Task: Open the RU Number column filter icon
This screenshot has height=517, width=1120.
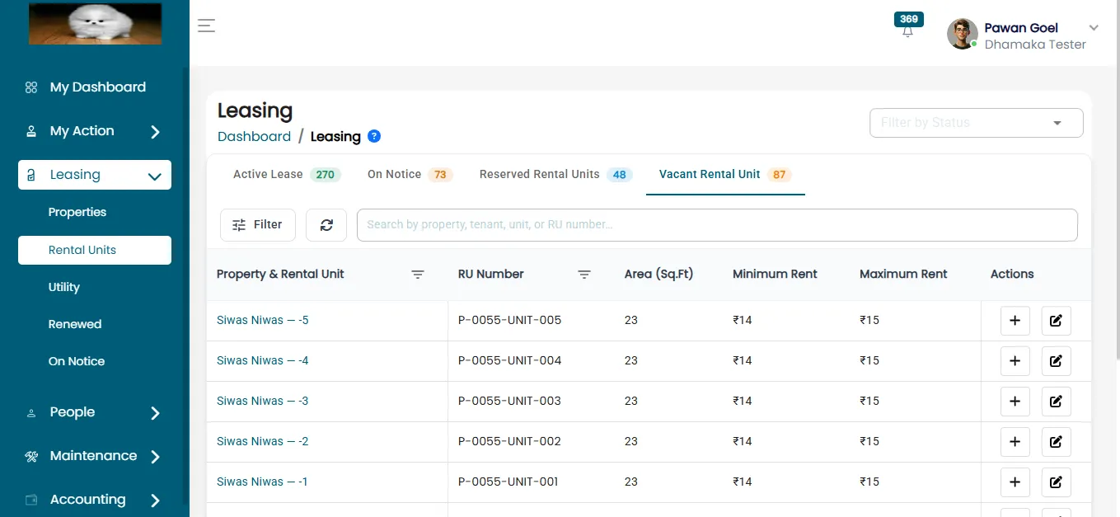Action: point(584,275)
